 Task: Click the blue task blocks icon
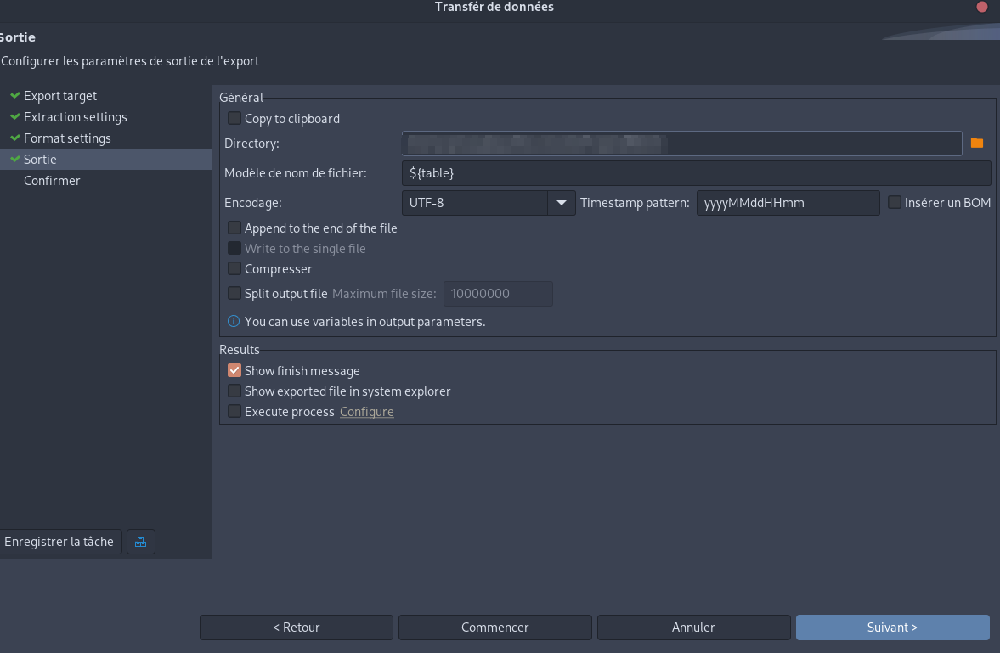coord(140,541)
